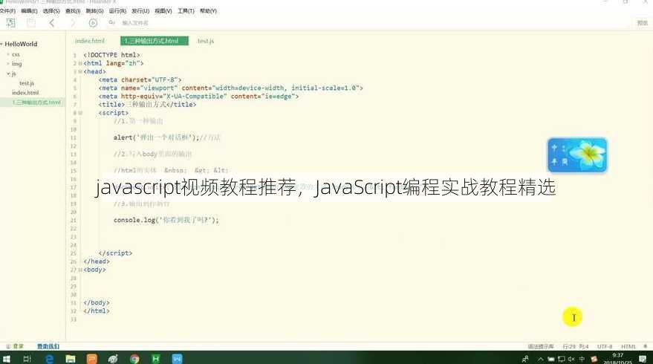This screenshot has height=364, width=653.
Task: Click the notification bell icon in status bar
Action: tap(645, 346)
